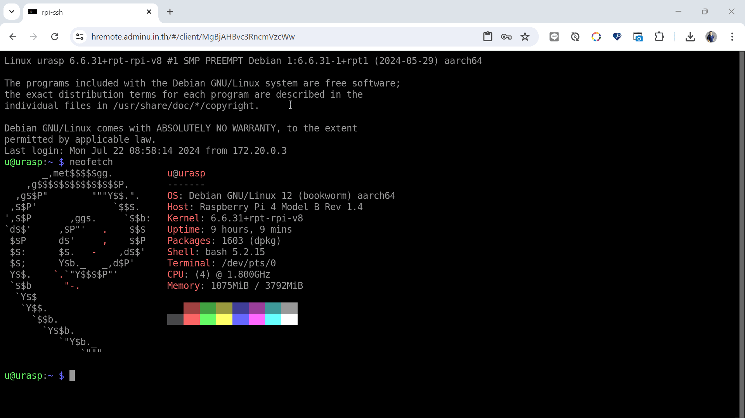The width and height of the screenshot is (745, 418).
Task: Click the browser back button
Action: [13, 37]
